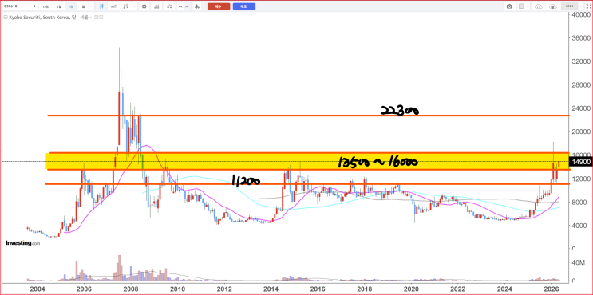Screen dimensions: 593x295
Task: Click second small box icon in legend
Action: pos(101,18)
